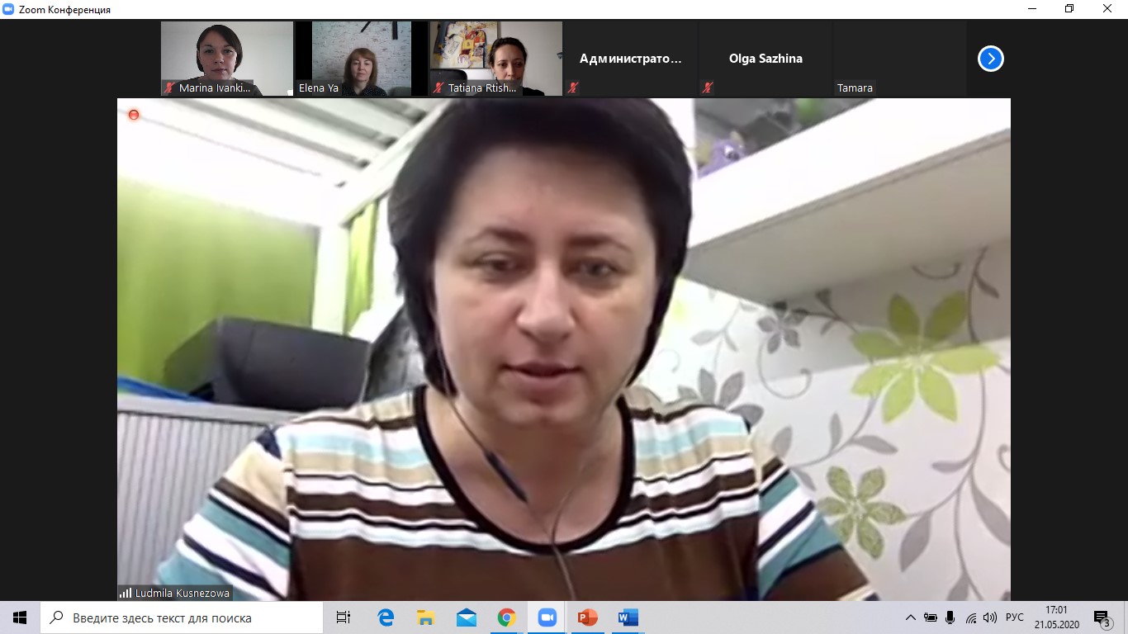The width and height of the screenshot is (1128, 634).
Task: Show next page of participant thumbnails
Action: [990, 59]
